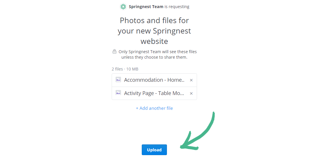Click the image icon beside Activity Page file
311x158 pixels.
[x=118, y=93]
